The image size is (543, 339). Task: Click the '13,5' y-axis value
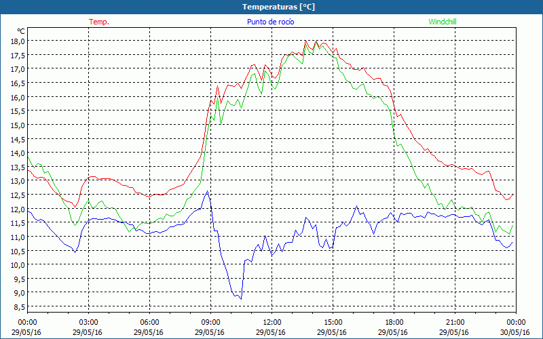point(18,167)
